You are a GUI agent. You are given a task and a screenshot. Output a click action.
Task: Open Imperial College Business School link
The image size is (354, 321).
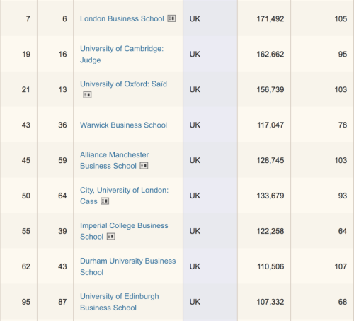click(x=124, y=231)
